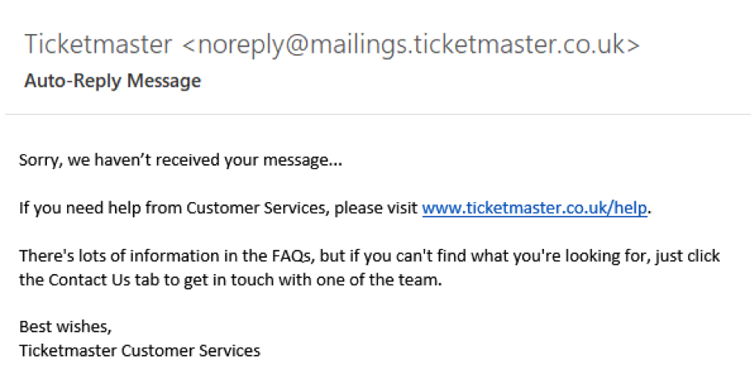Click the Ticketmaster Customer Services signature
The height and width of the screenshot is (384, 752).
tap(139, 351)
